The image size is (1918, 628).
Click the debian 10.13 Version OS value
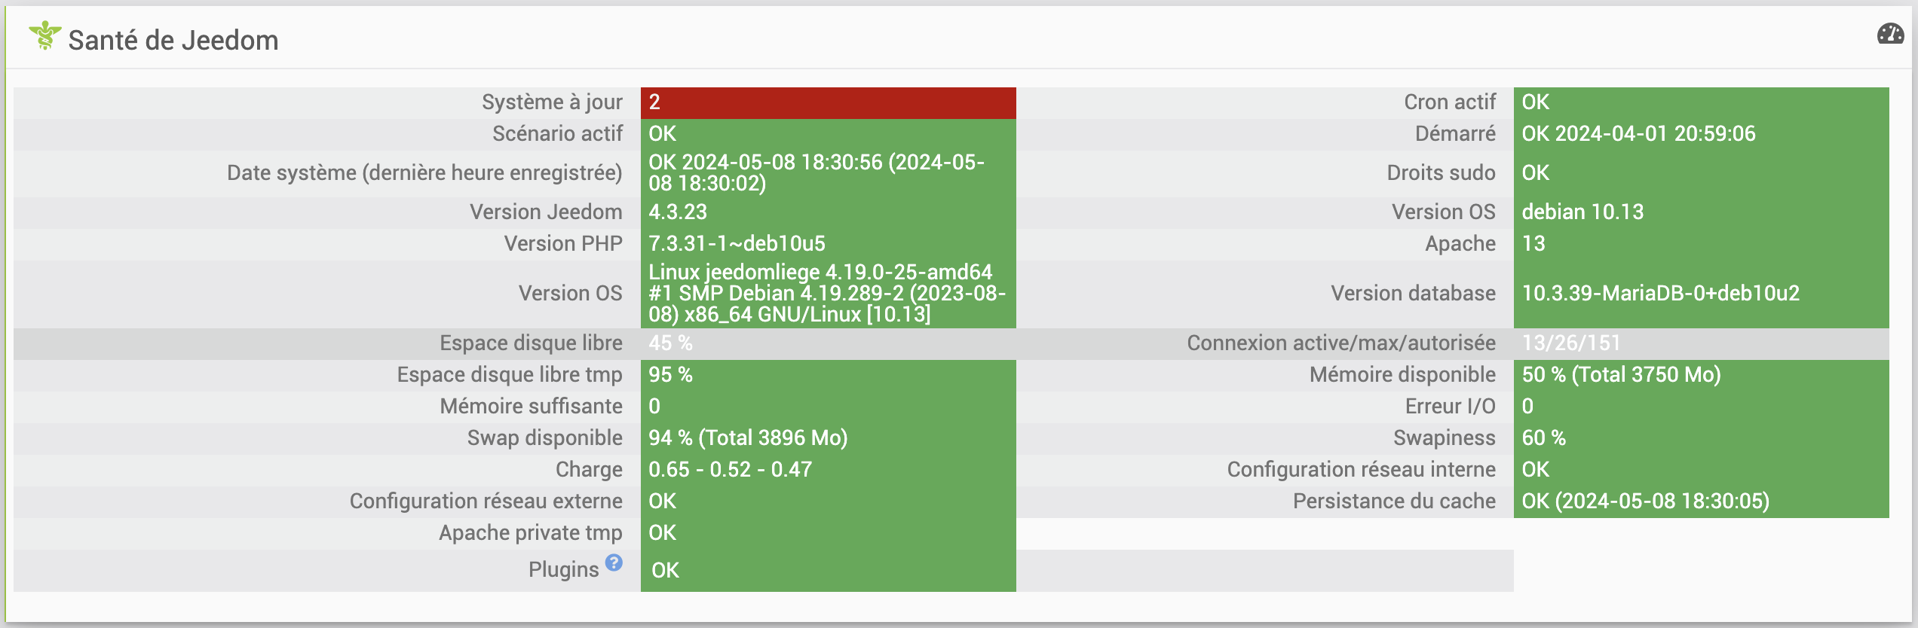[1583, 212]
